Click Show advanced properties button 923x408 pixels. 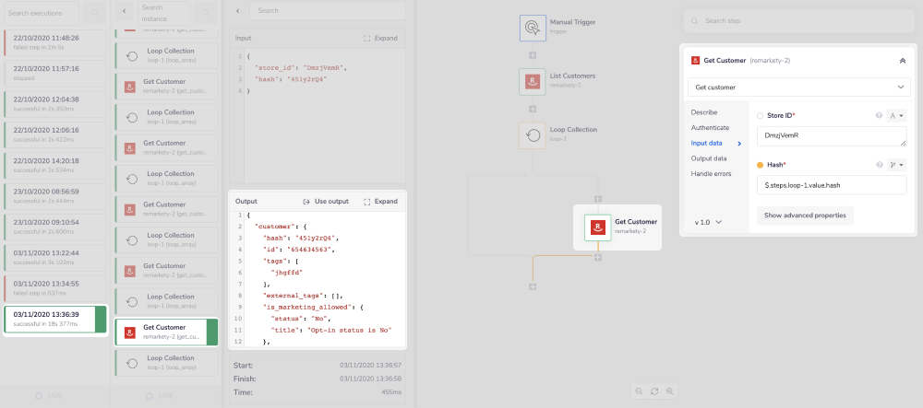tap(805, 216)
